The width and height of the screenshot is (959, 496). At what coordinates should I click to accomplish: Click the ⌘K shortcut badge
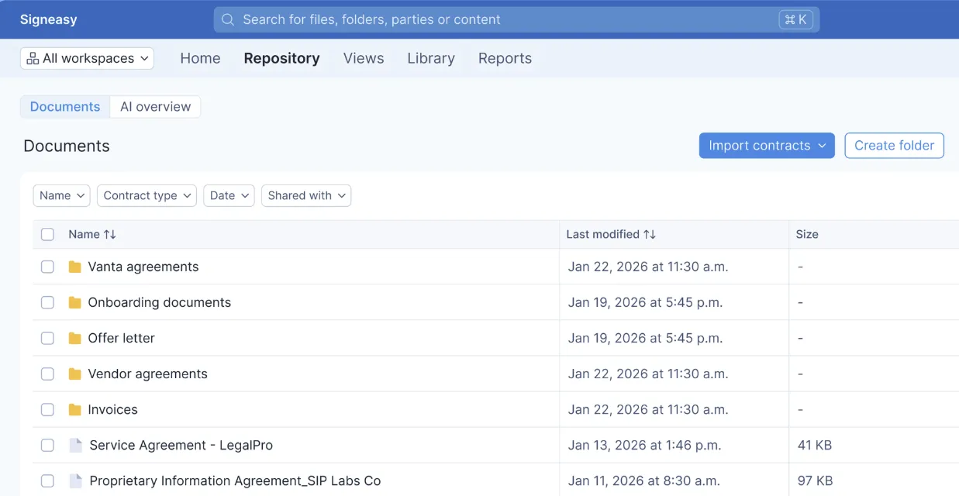click(795, 19)
